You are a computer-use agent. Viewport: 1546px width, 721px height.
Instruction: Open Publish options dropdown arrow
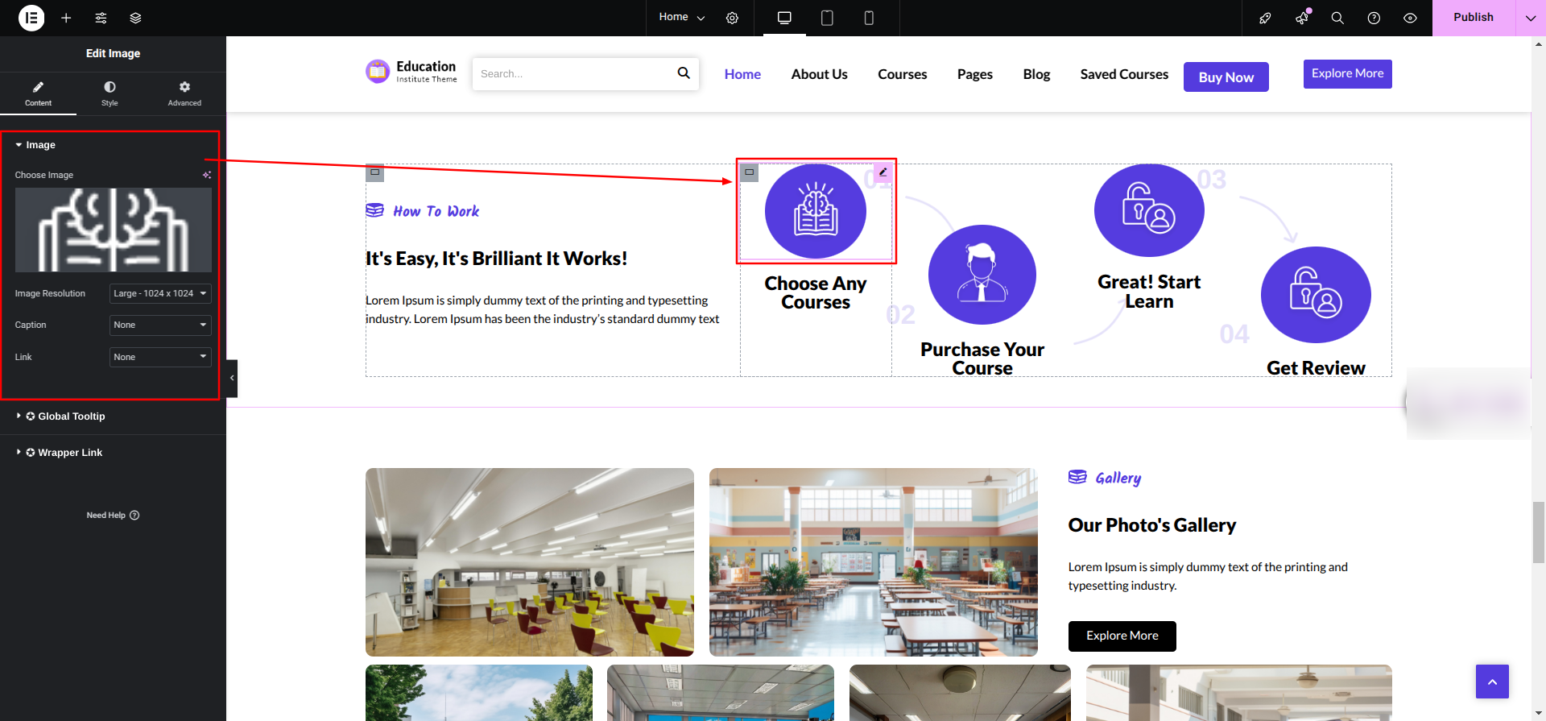[x=1531, y=18]
